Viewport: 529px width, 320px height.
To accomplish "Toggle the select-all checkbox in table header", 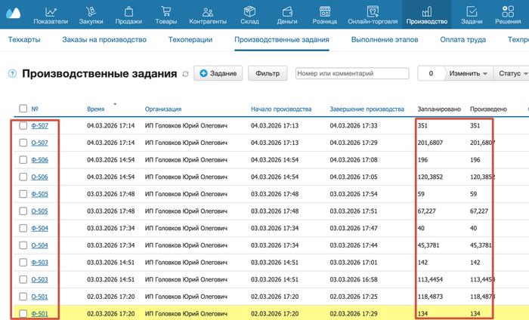I will (x=23, y=109).
